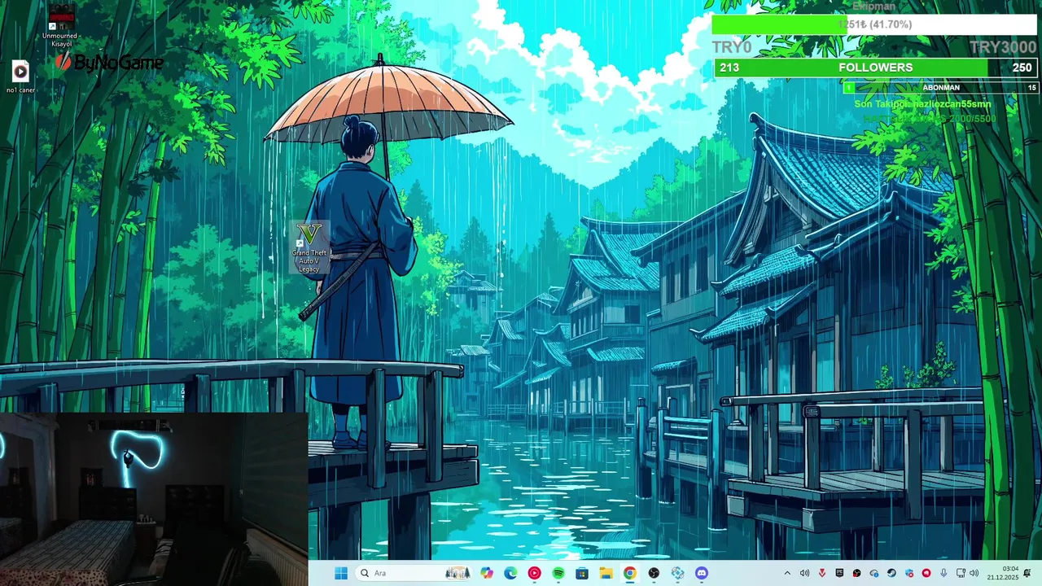The height and width of the screenshot is (586, 1042).
Task: Click the cloud sync tray icon
Action: [874, 573]
